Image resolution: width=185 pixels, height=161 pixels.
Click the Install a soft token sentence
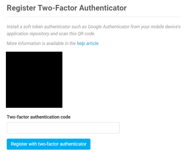tap(94, 30)
